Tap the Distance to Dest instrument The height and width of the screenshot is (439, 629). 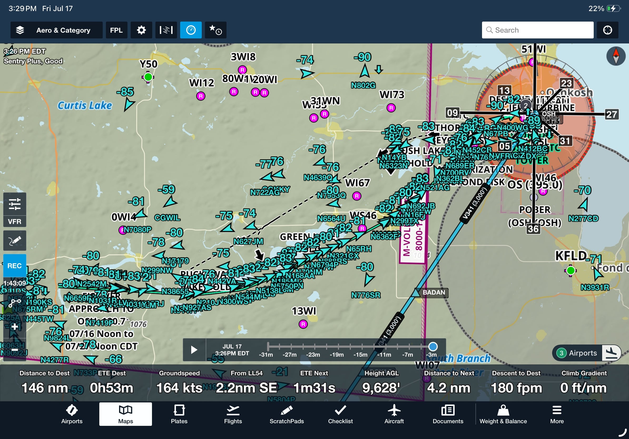click(45, 382)
